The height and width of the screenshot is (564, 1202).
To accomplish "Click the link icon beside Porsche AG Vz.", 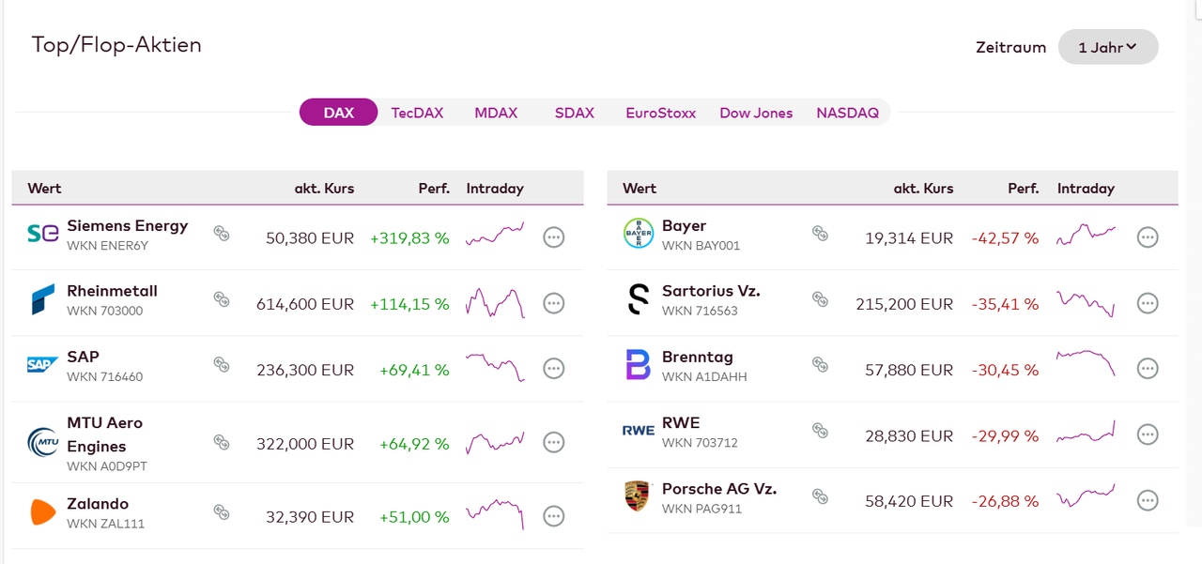I will pos(820,496).
